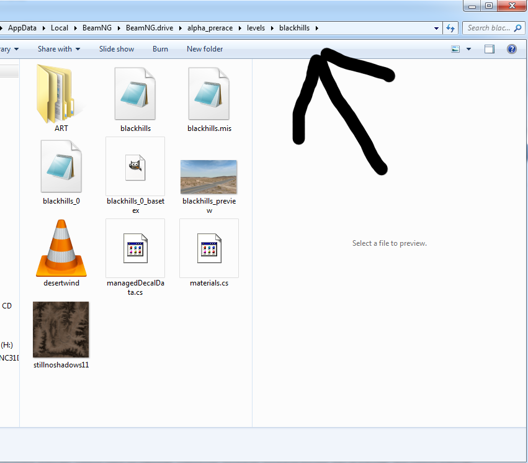Screen dimensions: 528x463
Task: Select the blackhills.mis file icon
Action: tap(208, 94)
